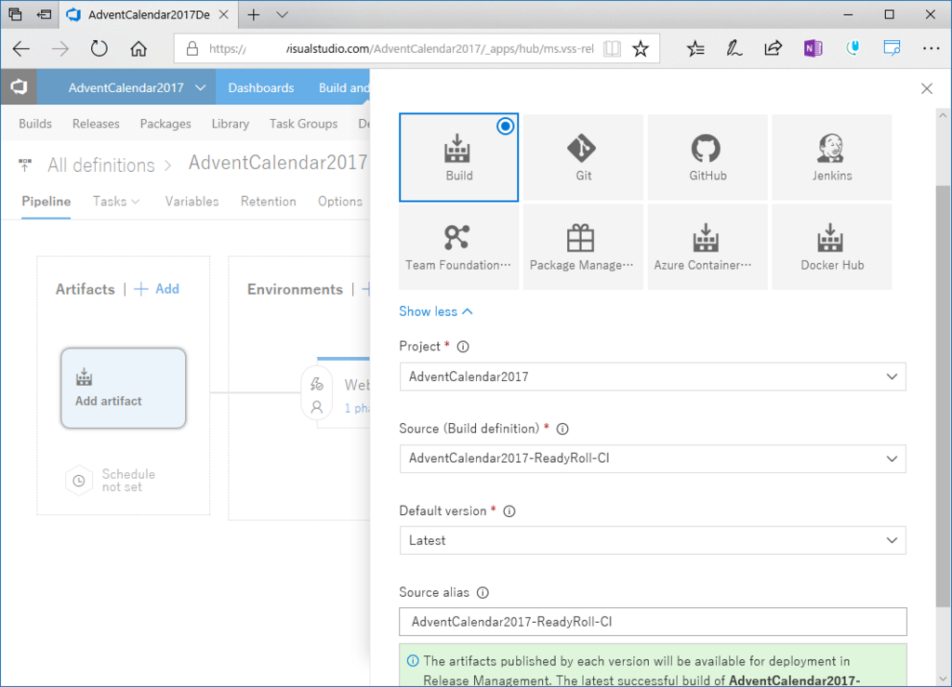This screenshot has width=952, height=687.
Task: Refresh the browser page
Action: pyautogui.click(x=99, y=49)
